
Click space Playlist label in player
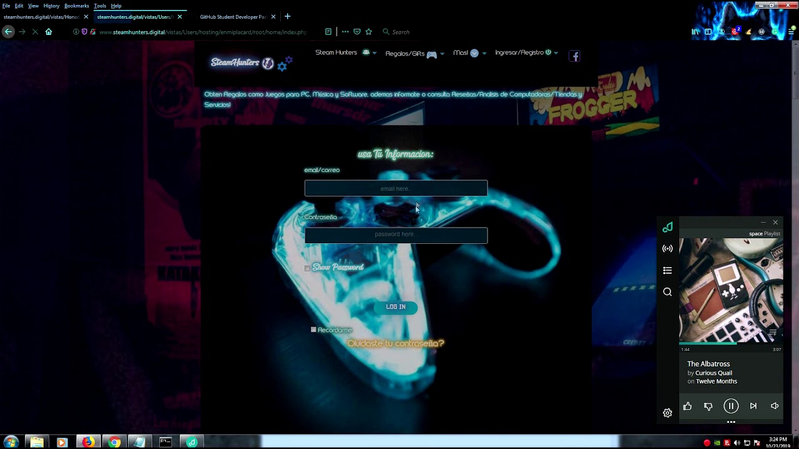765,234
